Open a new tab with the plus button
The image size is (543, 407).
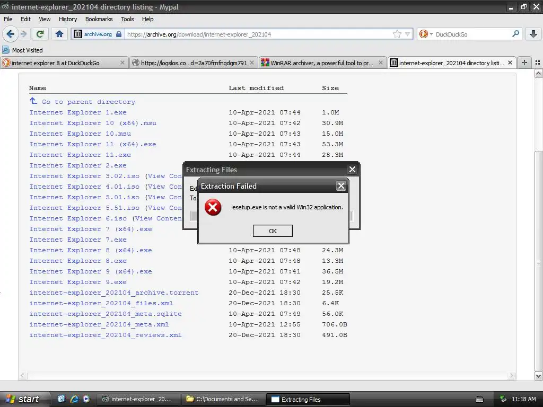click(x=524, y=63)
